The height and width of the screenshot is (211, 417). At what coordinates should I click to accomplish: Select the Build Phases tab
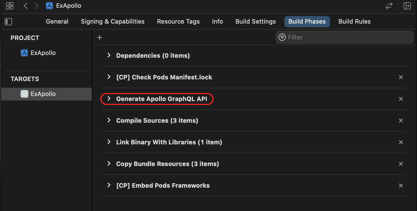307,22
